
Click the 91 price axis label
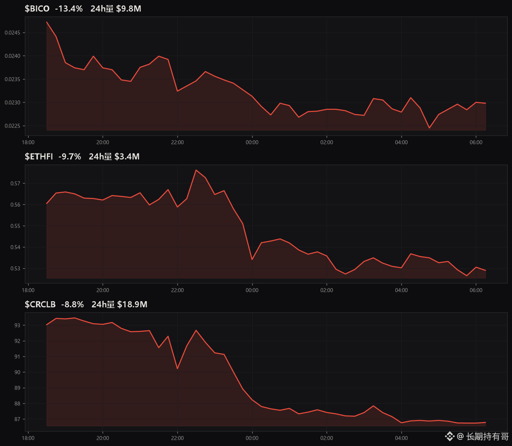pos(17,357)
